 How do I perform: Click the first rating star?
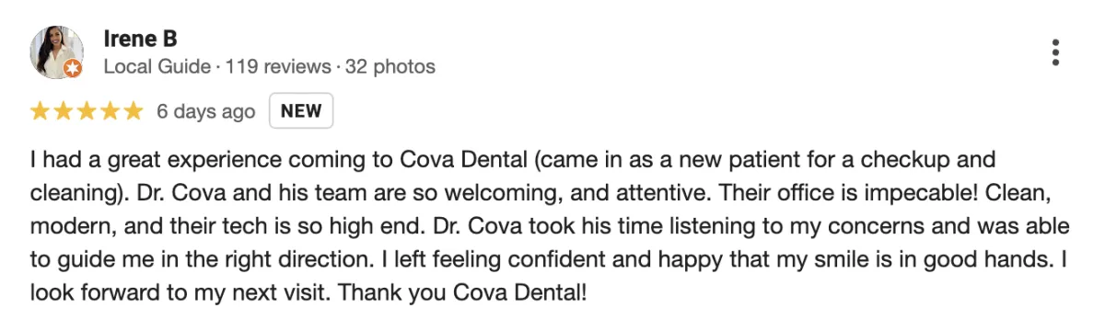[x=40, y=111]
